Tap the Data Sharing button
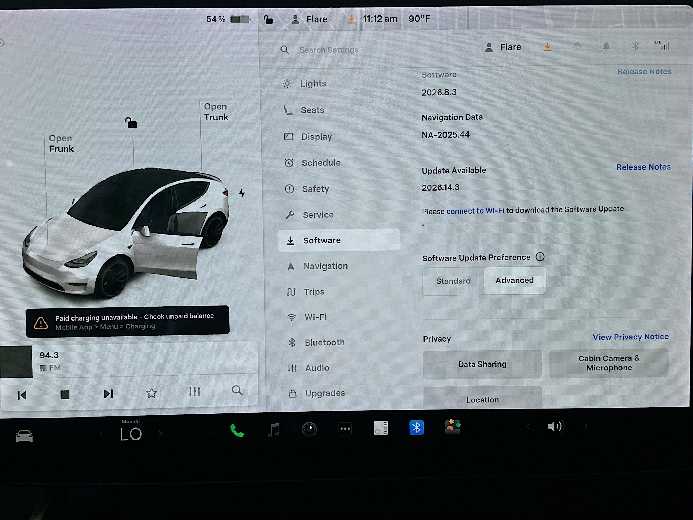693x520 pixels. (482, 364)
